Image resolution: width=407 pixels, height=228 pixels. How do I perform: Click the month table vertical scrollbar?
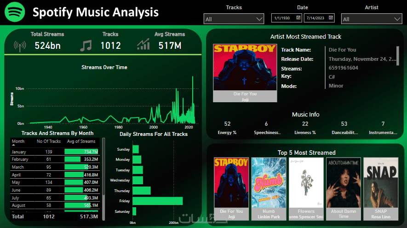click(103, 166)
